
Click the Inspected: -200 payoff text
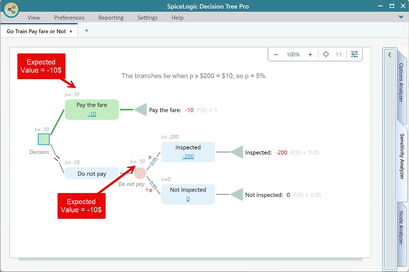[x=266, y=153]
